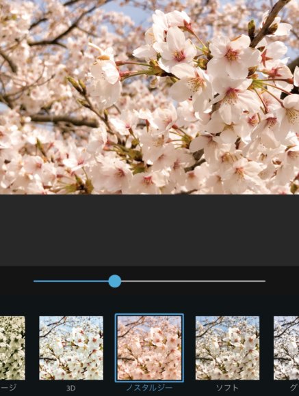Select the 3D filter thumbnail
Screen dimensions: 299x396
tap(71, 348)
